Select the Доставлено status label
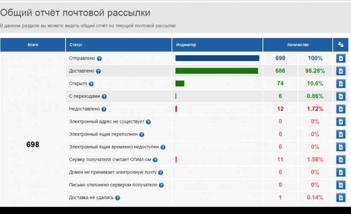 click(82, 71)
